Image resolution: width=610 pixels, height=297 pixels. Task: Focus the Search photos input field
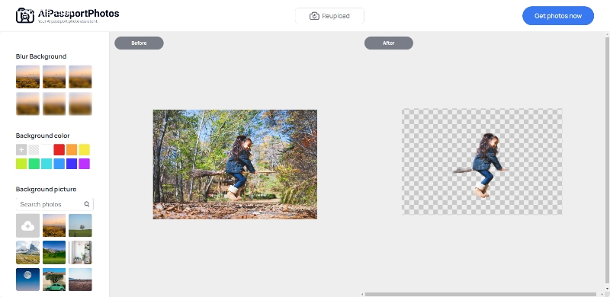point(54,204)
